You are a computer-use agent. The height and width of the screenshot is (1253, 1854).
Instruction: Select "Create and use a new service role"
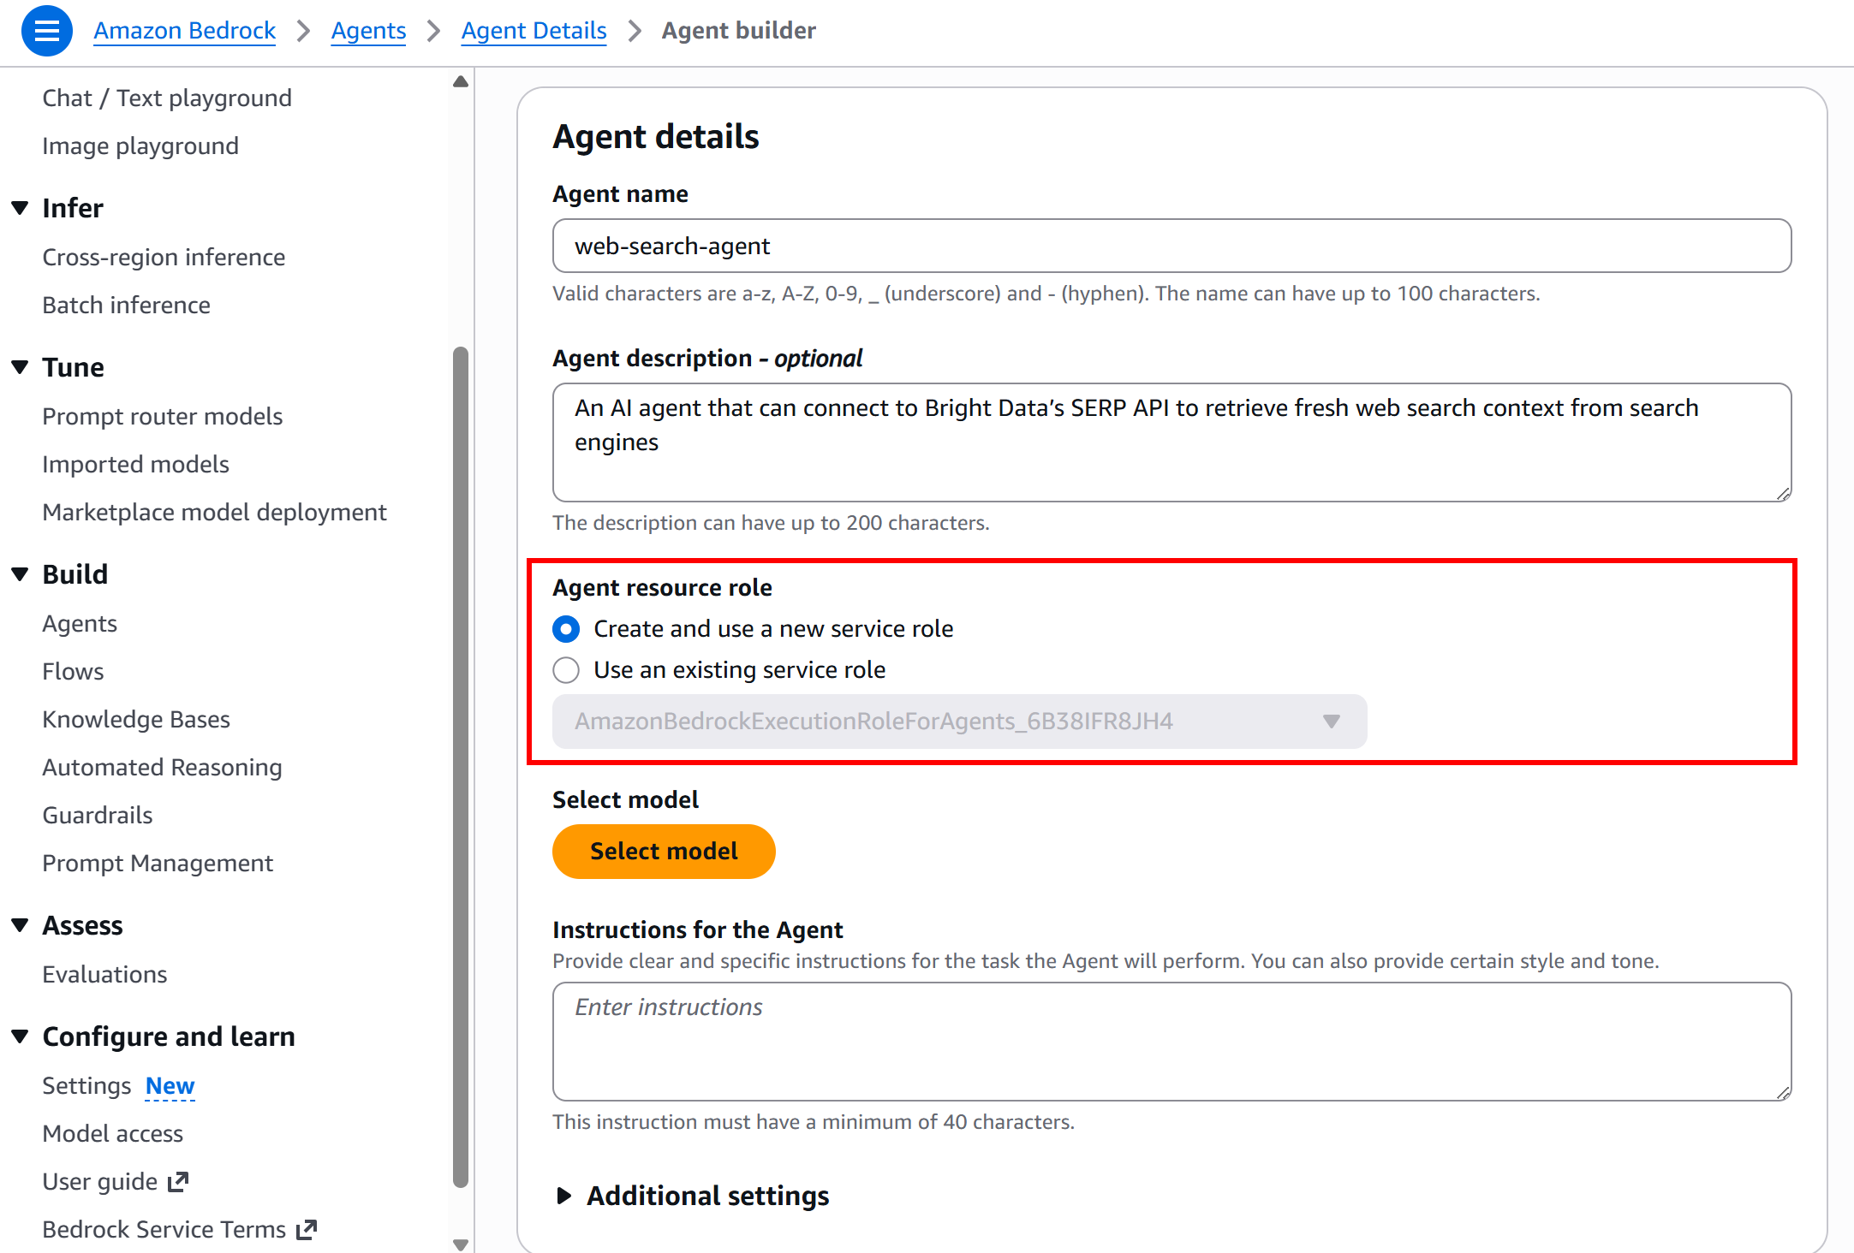tap(565, 629)
